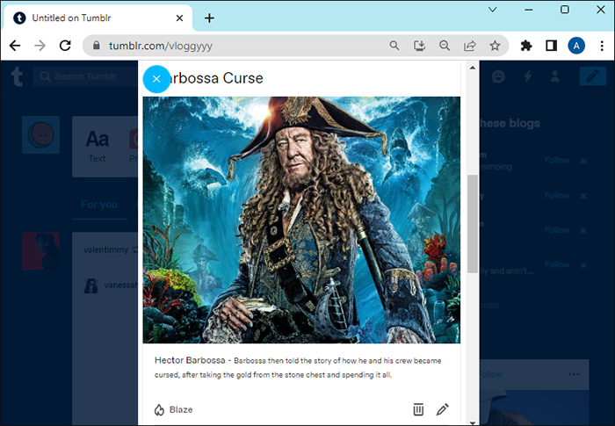
Task: Open the Chrome three-dot menu
Action: click(x=602, y=46)
